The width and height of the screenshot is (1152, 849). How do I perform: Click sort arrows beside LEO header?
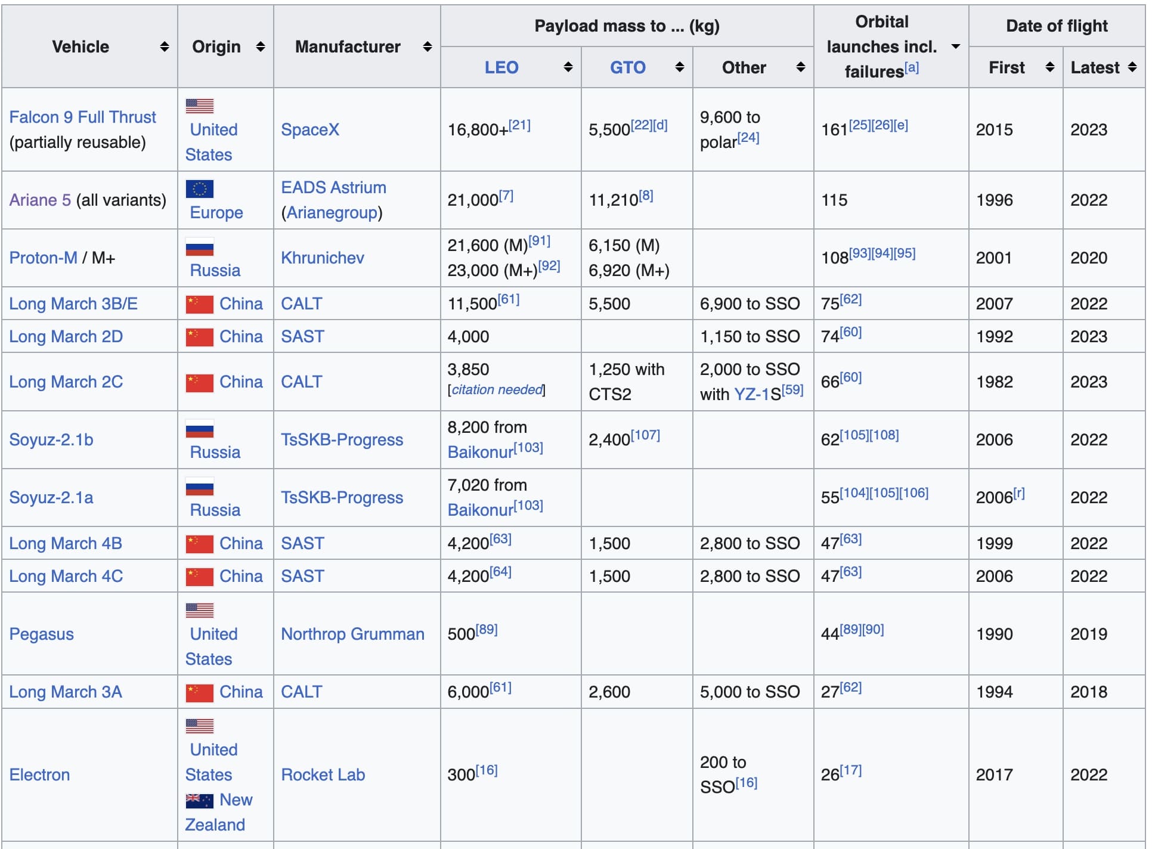coord(568,67)
